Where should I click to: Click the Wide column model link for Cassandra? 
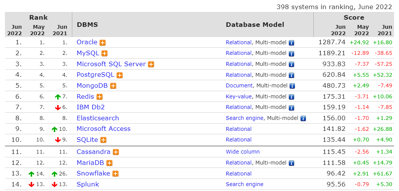(x=243, y=152)
